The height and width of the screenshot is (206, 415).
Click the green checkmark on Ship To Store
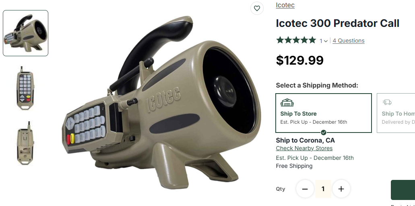click(x=323, y=133)
